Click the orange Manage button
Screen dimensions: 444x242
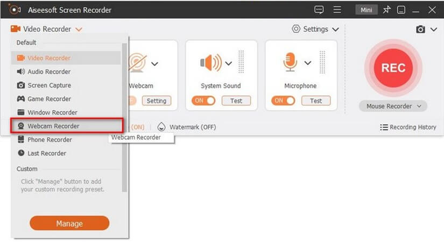(69, 223)
